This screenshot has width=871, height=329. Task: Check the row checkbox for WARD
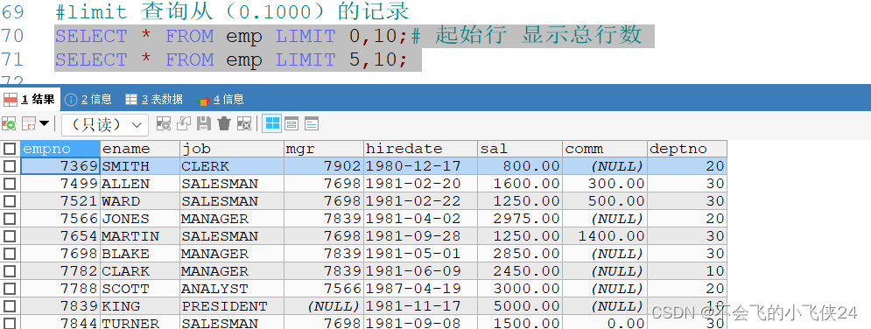coord(9,201)
